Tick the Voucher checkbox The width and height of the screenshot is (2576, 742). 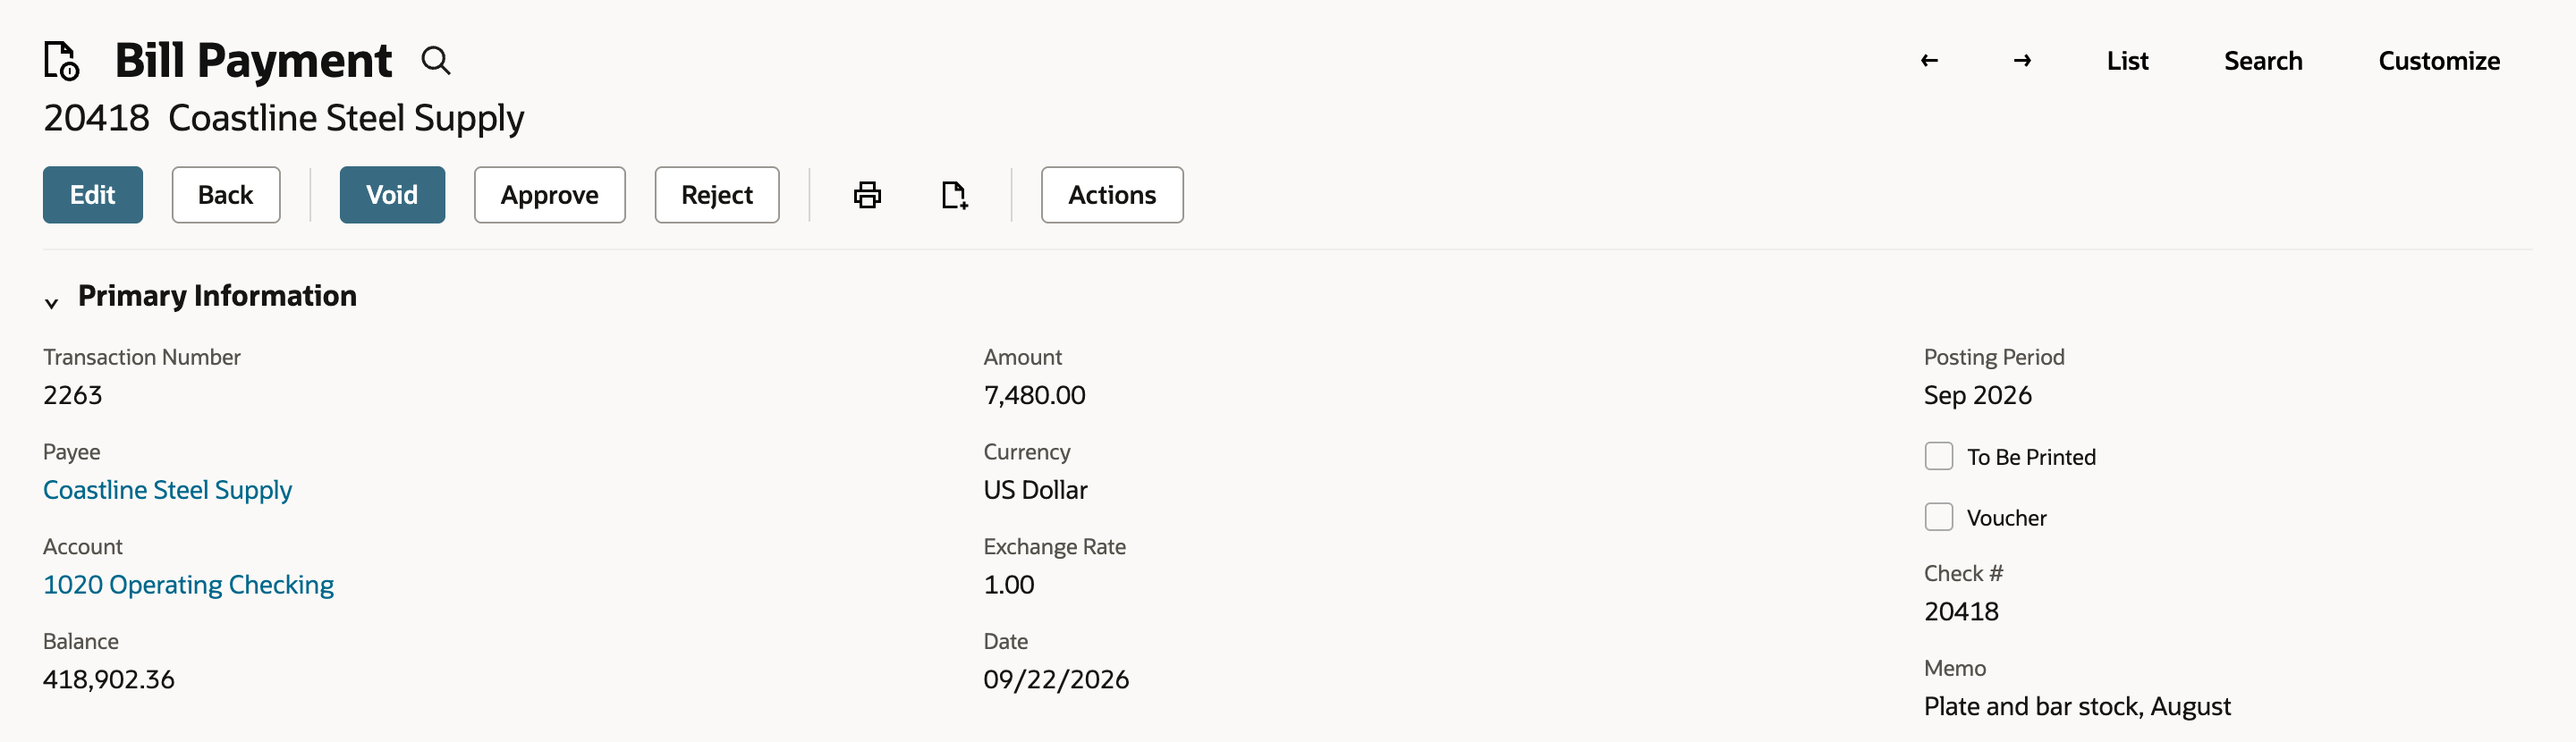(1938, 517)
